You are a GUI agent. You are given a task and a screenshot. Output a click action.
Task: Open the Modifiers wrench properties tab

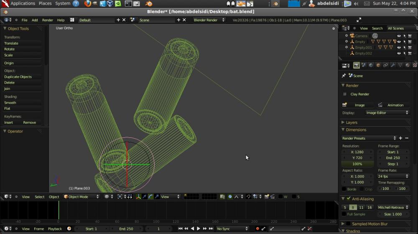pyautogui.click(x=393, y=65)
